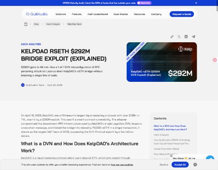Open the Resources menu

tap(139, 14)
